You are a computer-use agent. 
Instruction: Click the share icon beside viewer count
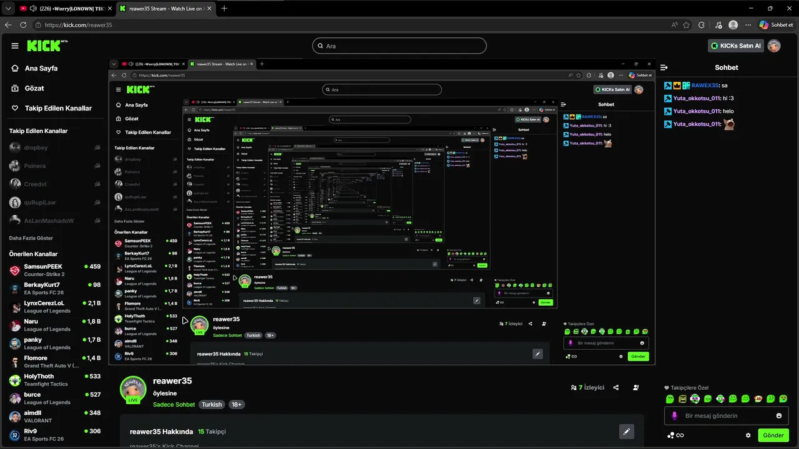[616, 387]
